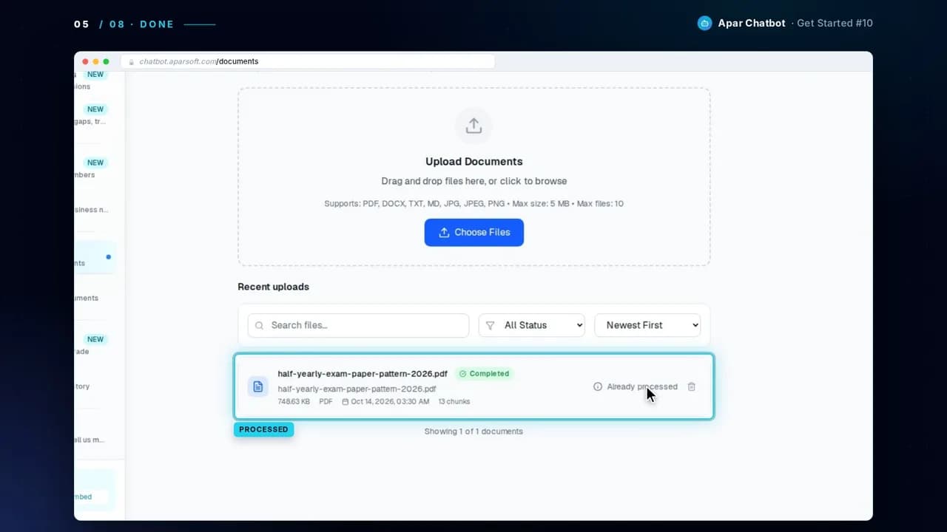Click the 13 chunks label

click(x=454, y=402)
